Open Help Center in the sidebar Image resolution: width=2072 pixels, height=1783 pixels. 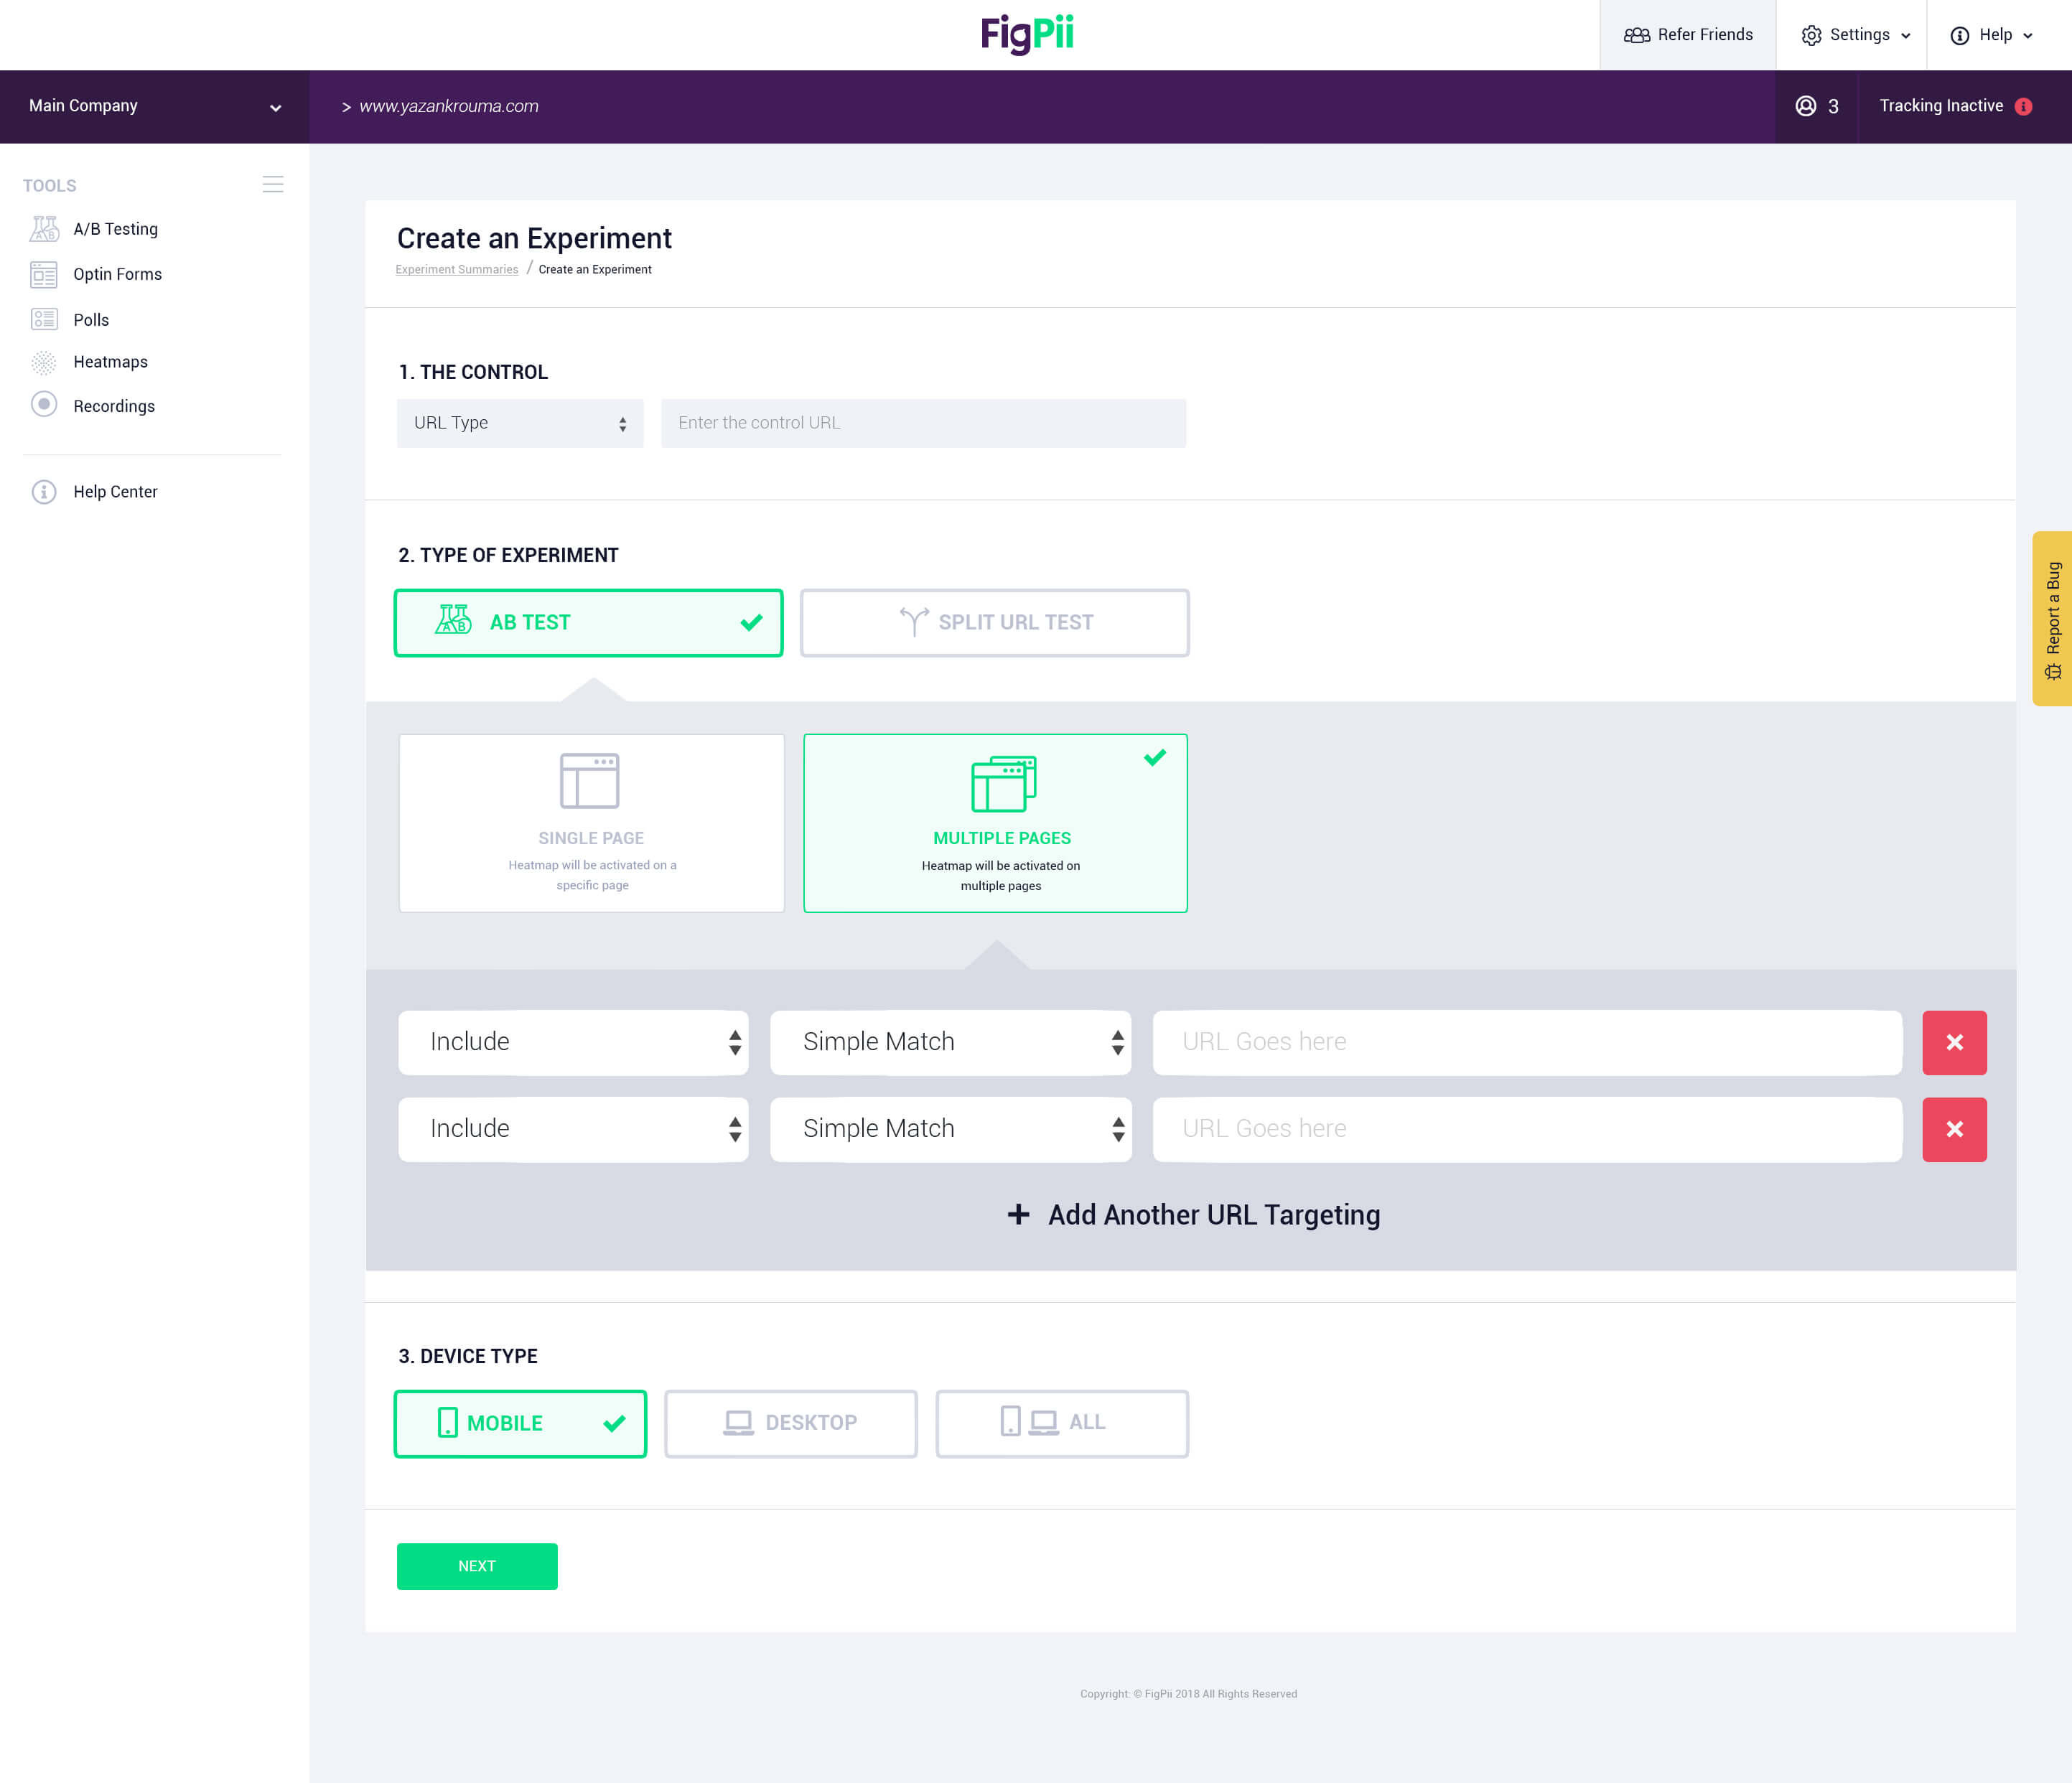(x=115, y=492)
